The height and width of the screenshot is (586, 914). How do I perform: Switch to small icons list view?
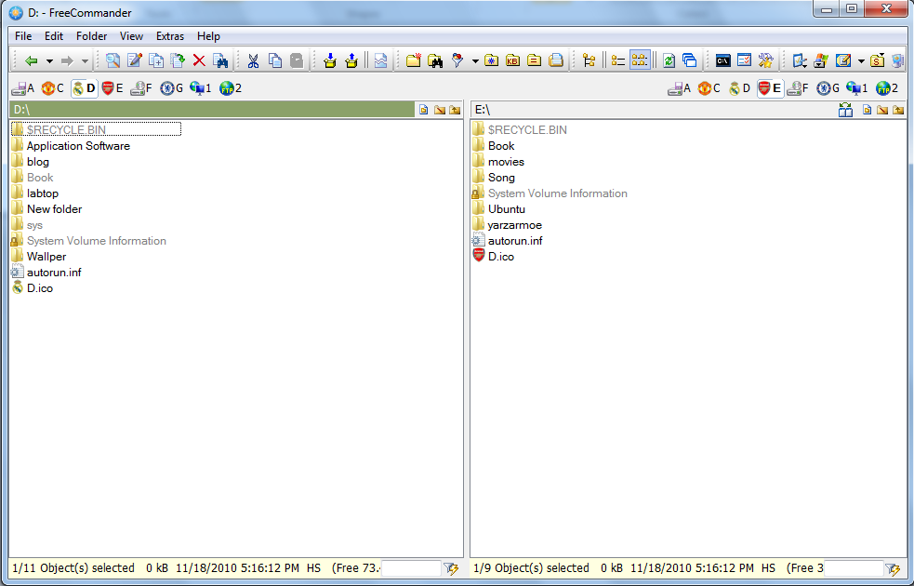pos(640,60)
